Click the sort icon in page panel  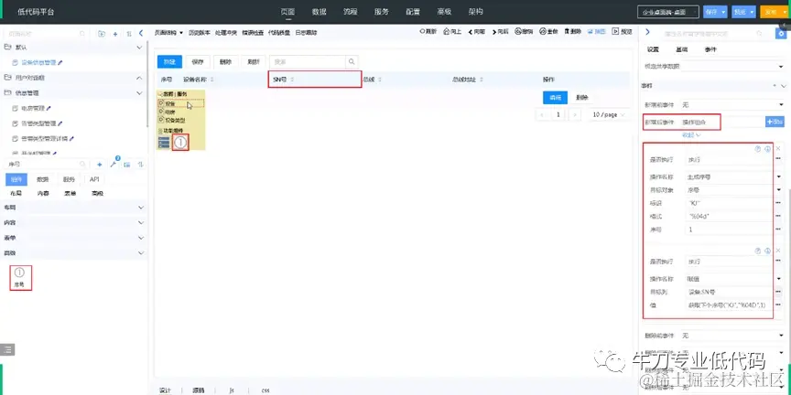[x=129, y=34]
